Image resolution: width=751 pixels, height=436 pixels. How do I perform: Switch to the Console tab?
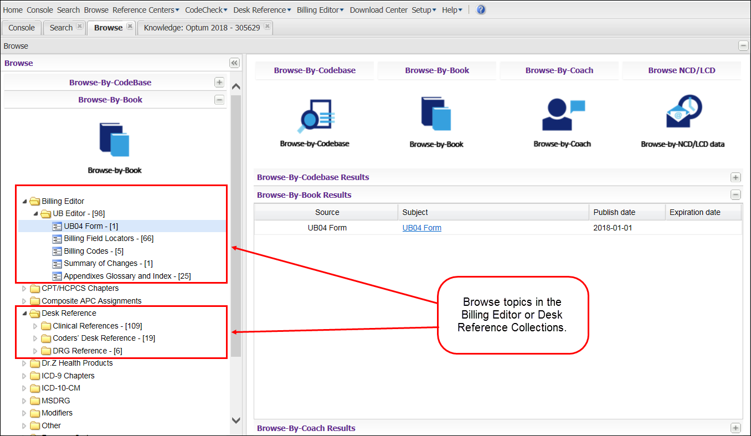coord(22,28)
